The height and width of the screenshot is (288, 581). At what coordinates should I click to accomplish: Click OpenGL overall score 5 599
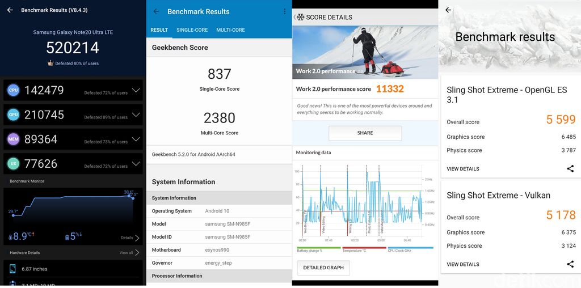(561, 120)
